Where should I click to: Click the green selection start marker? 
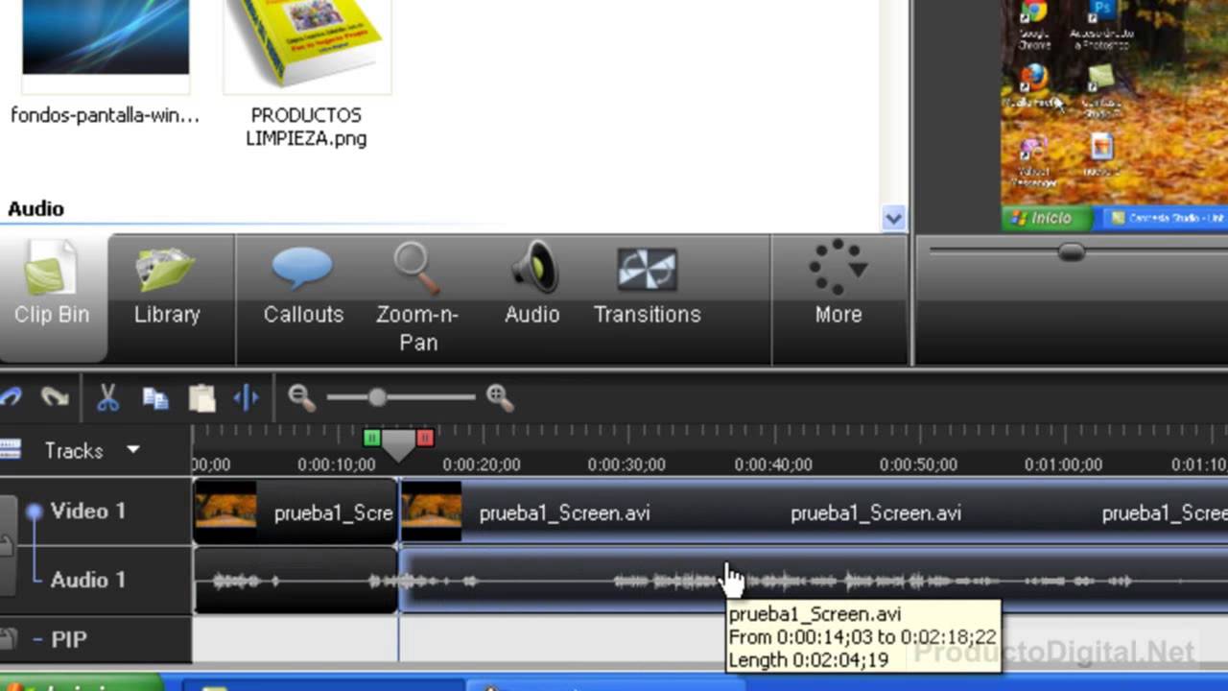(372, 438)
